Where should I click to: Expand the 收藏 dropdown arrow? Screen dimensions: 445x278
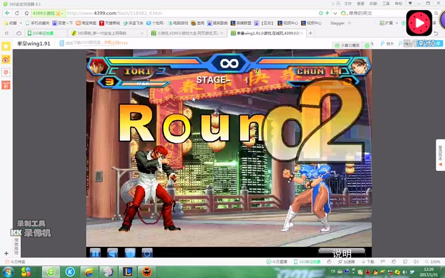pyautogui.click(x=21, y=23)
